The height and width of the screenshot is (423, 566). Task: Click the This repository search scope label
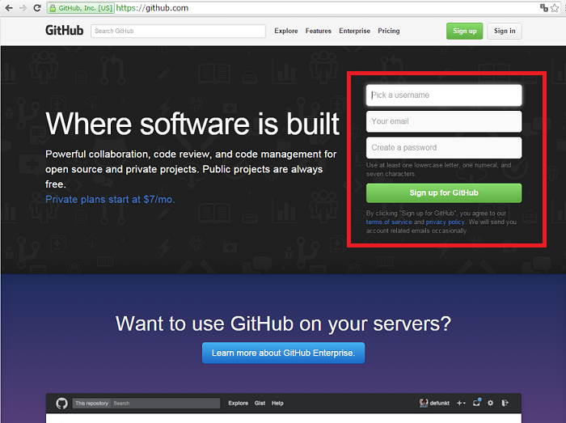(91, 403)
